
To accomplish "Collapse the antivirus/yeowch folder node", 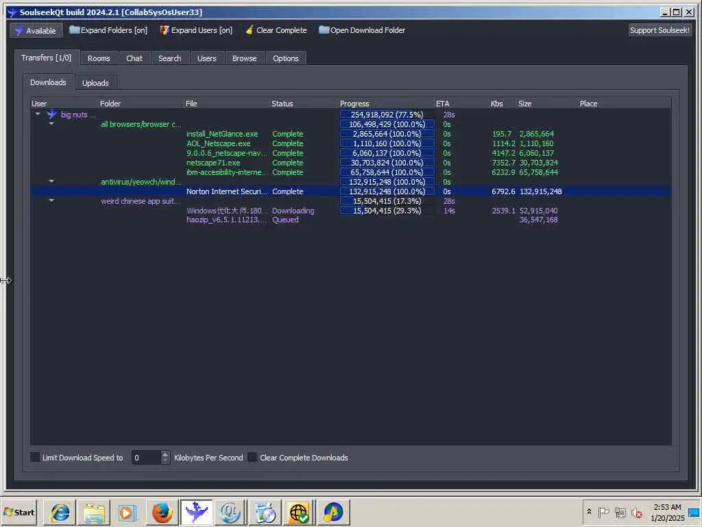I will tap(51, 181).
